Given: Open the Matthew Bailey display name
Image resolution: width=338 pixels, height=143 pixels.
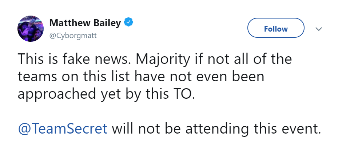Looking at the screenshot, I should [x=85, y=23].
